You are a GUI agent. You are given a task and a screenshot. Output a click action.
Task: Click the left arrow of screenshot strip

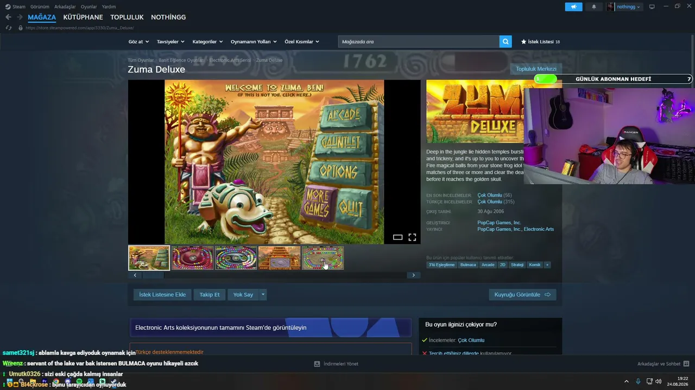pos(135,275)
